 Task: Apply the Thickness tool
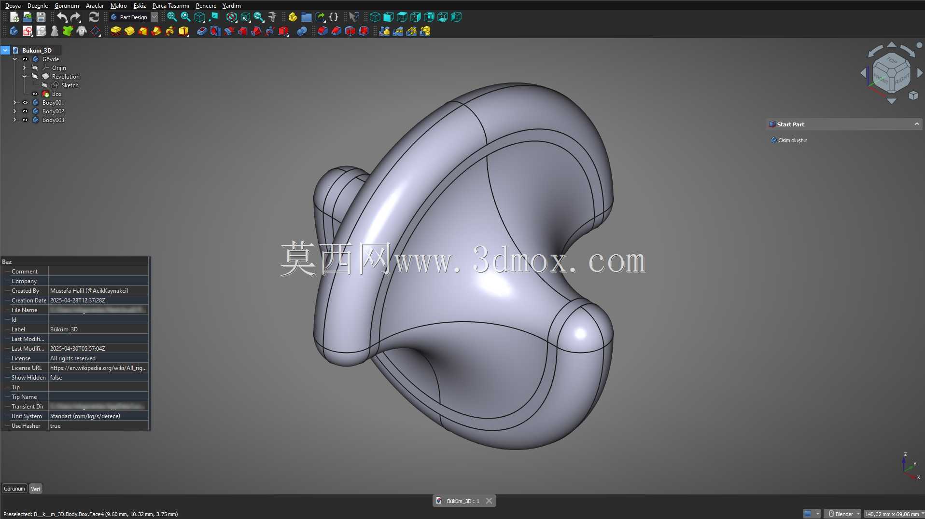pyautogui.click(x=364, y=31)
